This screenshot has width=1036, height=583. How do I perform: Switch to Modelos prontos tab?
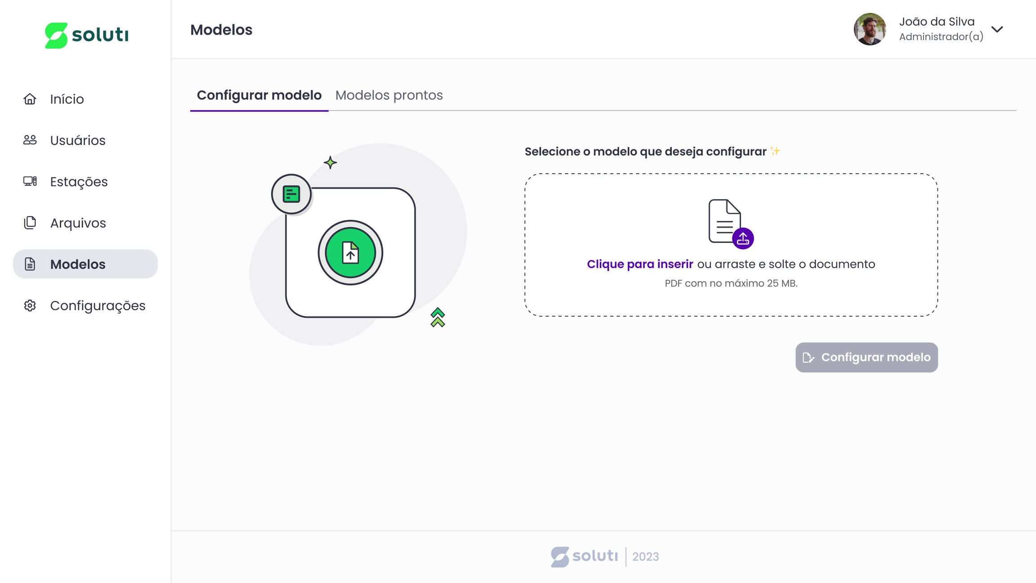389,95
